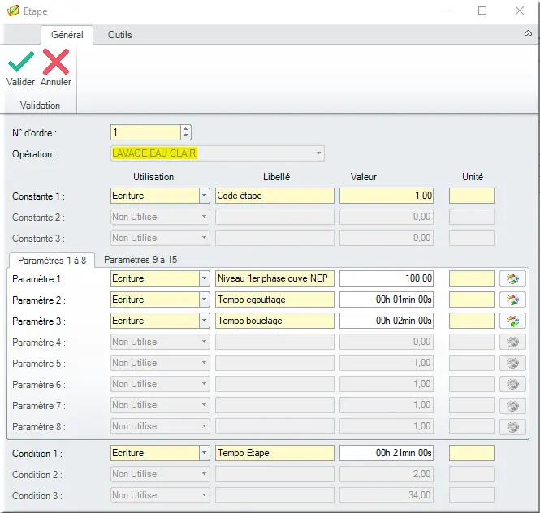
Task: Collapse the ribbon with the chevron icon
Action: click(x=528, y=33)
